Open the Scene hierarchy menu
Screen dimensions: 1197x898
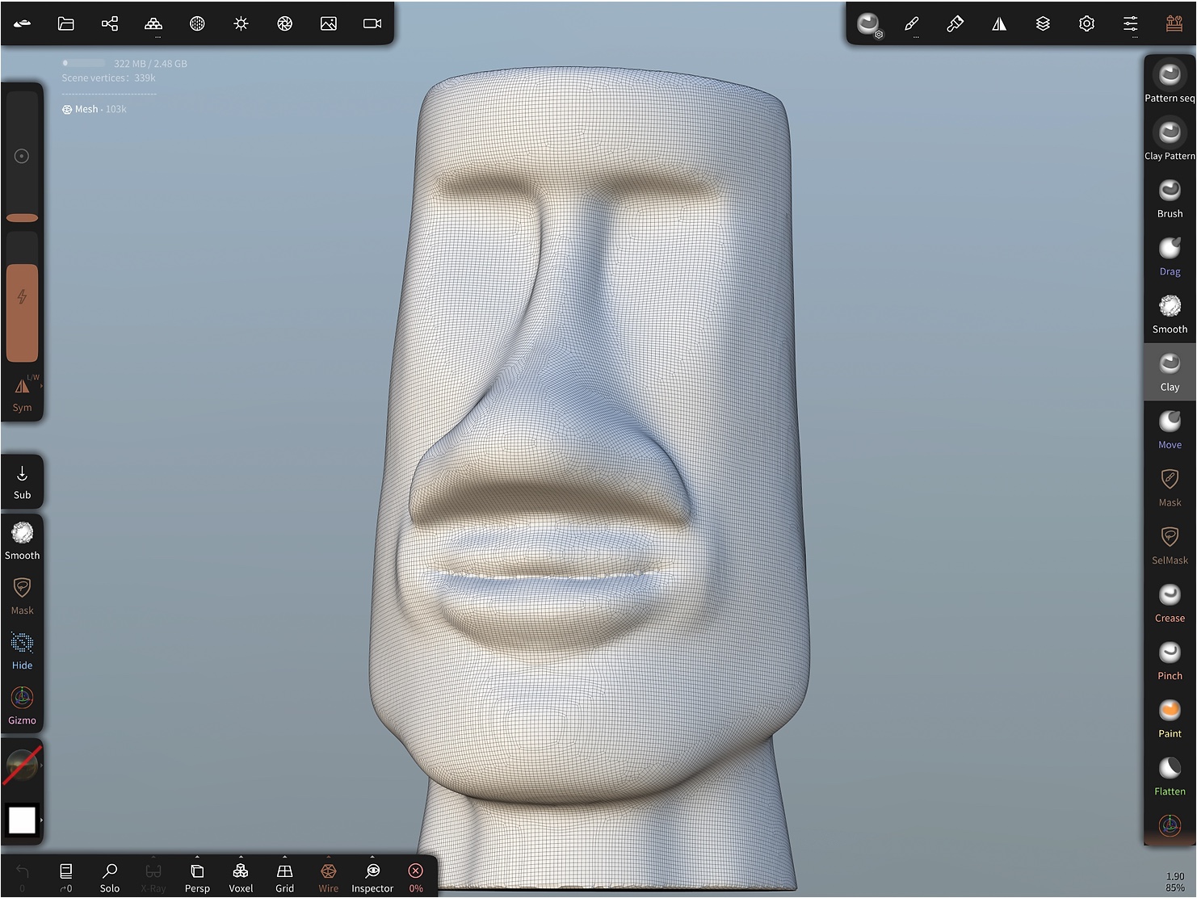(110, 23)
